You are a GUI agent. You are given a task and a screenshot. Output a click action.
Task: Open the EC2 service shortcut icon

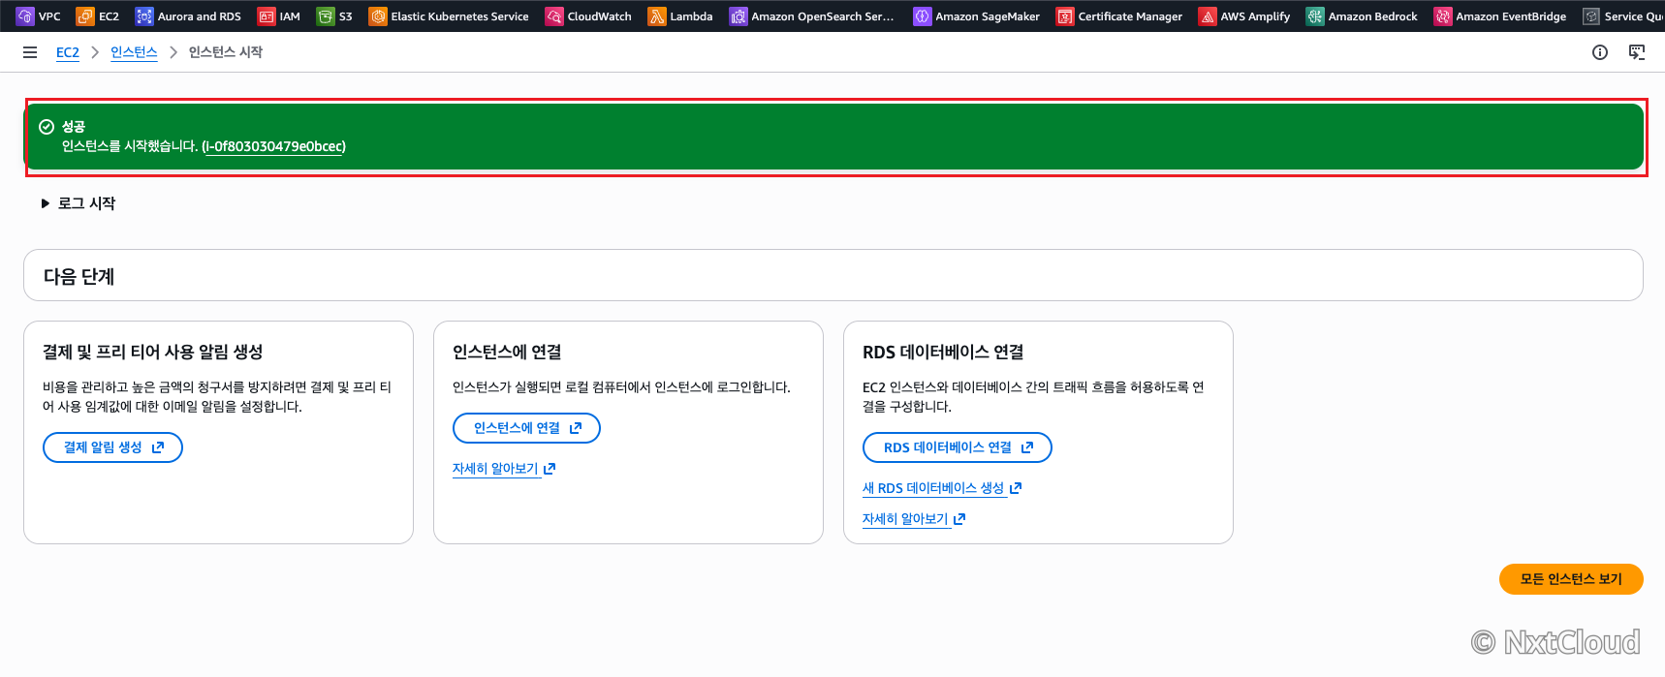pos(85,16)
